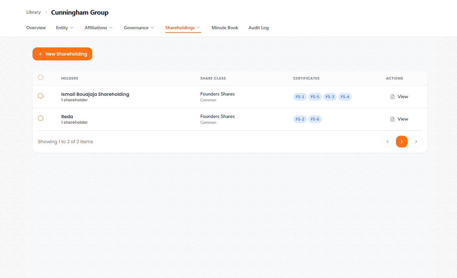Toggle the select-all header checkbox
Viewport: 457px width, 278px height.
tap(41, 77)
